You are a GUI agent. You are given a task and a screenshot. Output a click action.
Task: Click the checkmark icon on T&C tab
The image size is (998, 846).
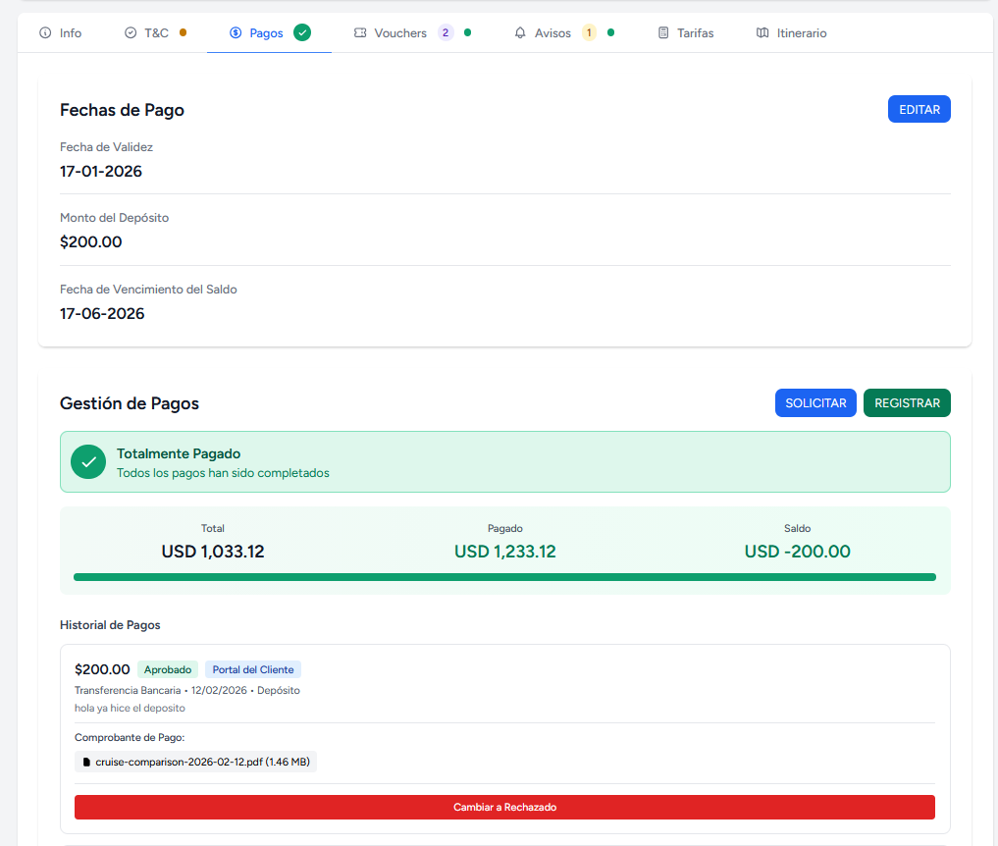click(129, 32)
